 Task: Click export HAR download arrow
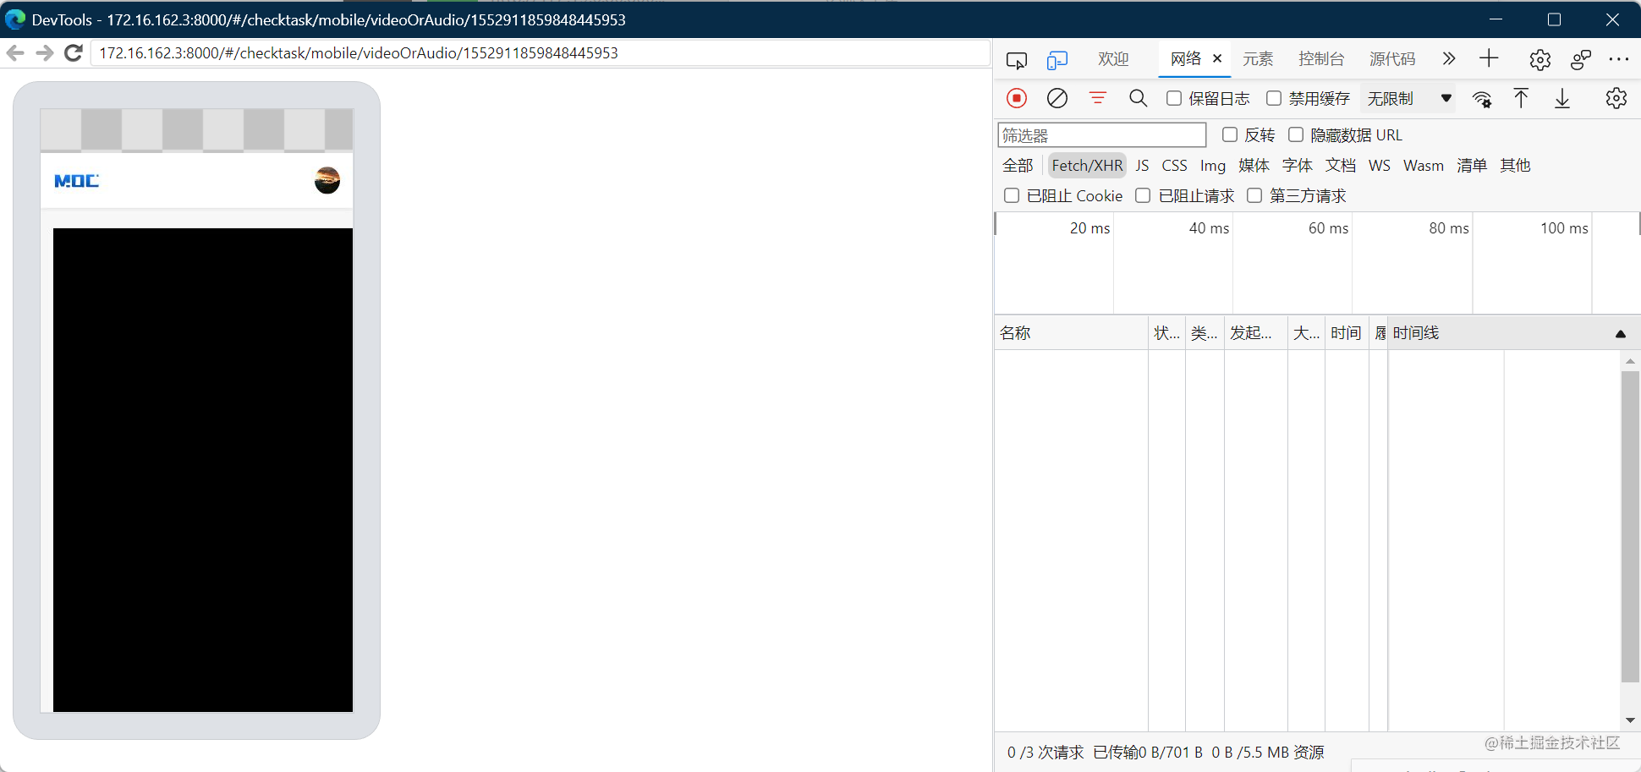1562,98
